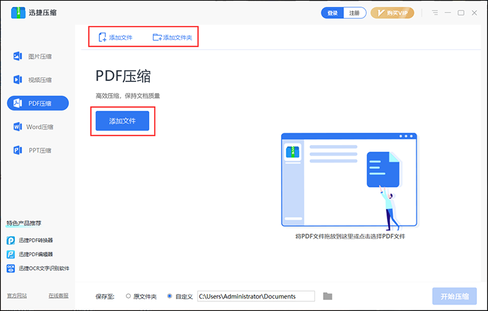The height and width of the screenshot is (311, 488).
Task: Click the PPT compression sidebar icon
Action: [18, 150]
